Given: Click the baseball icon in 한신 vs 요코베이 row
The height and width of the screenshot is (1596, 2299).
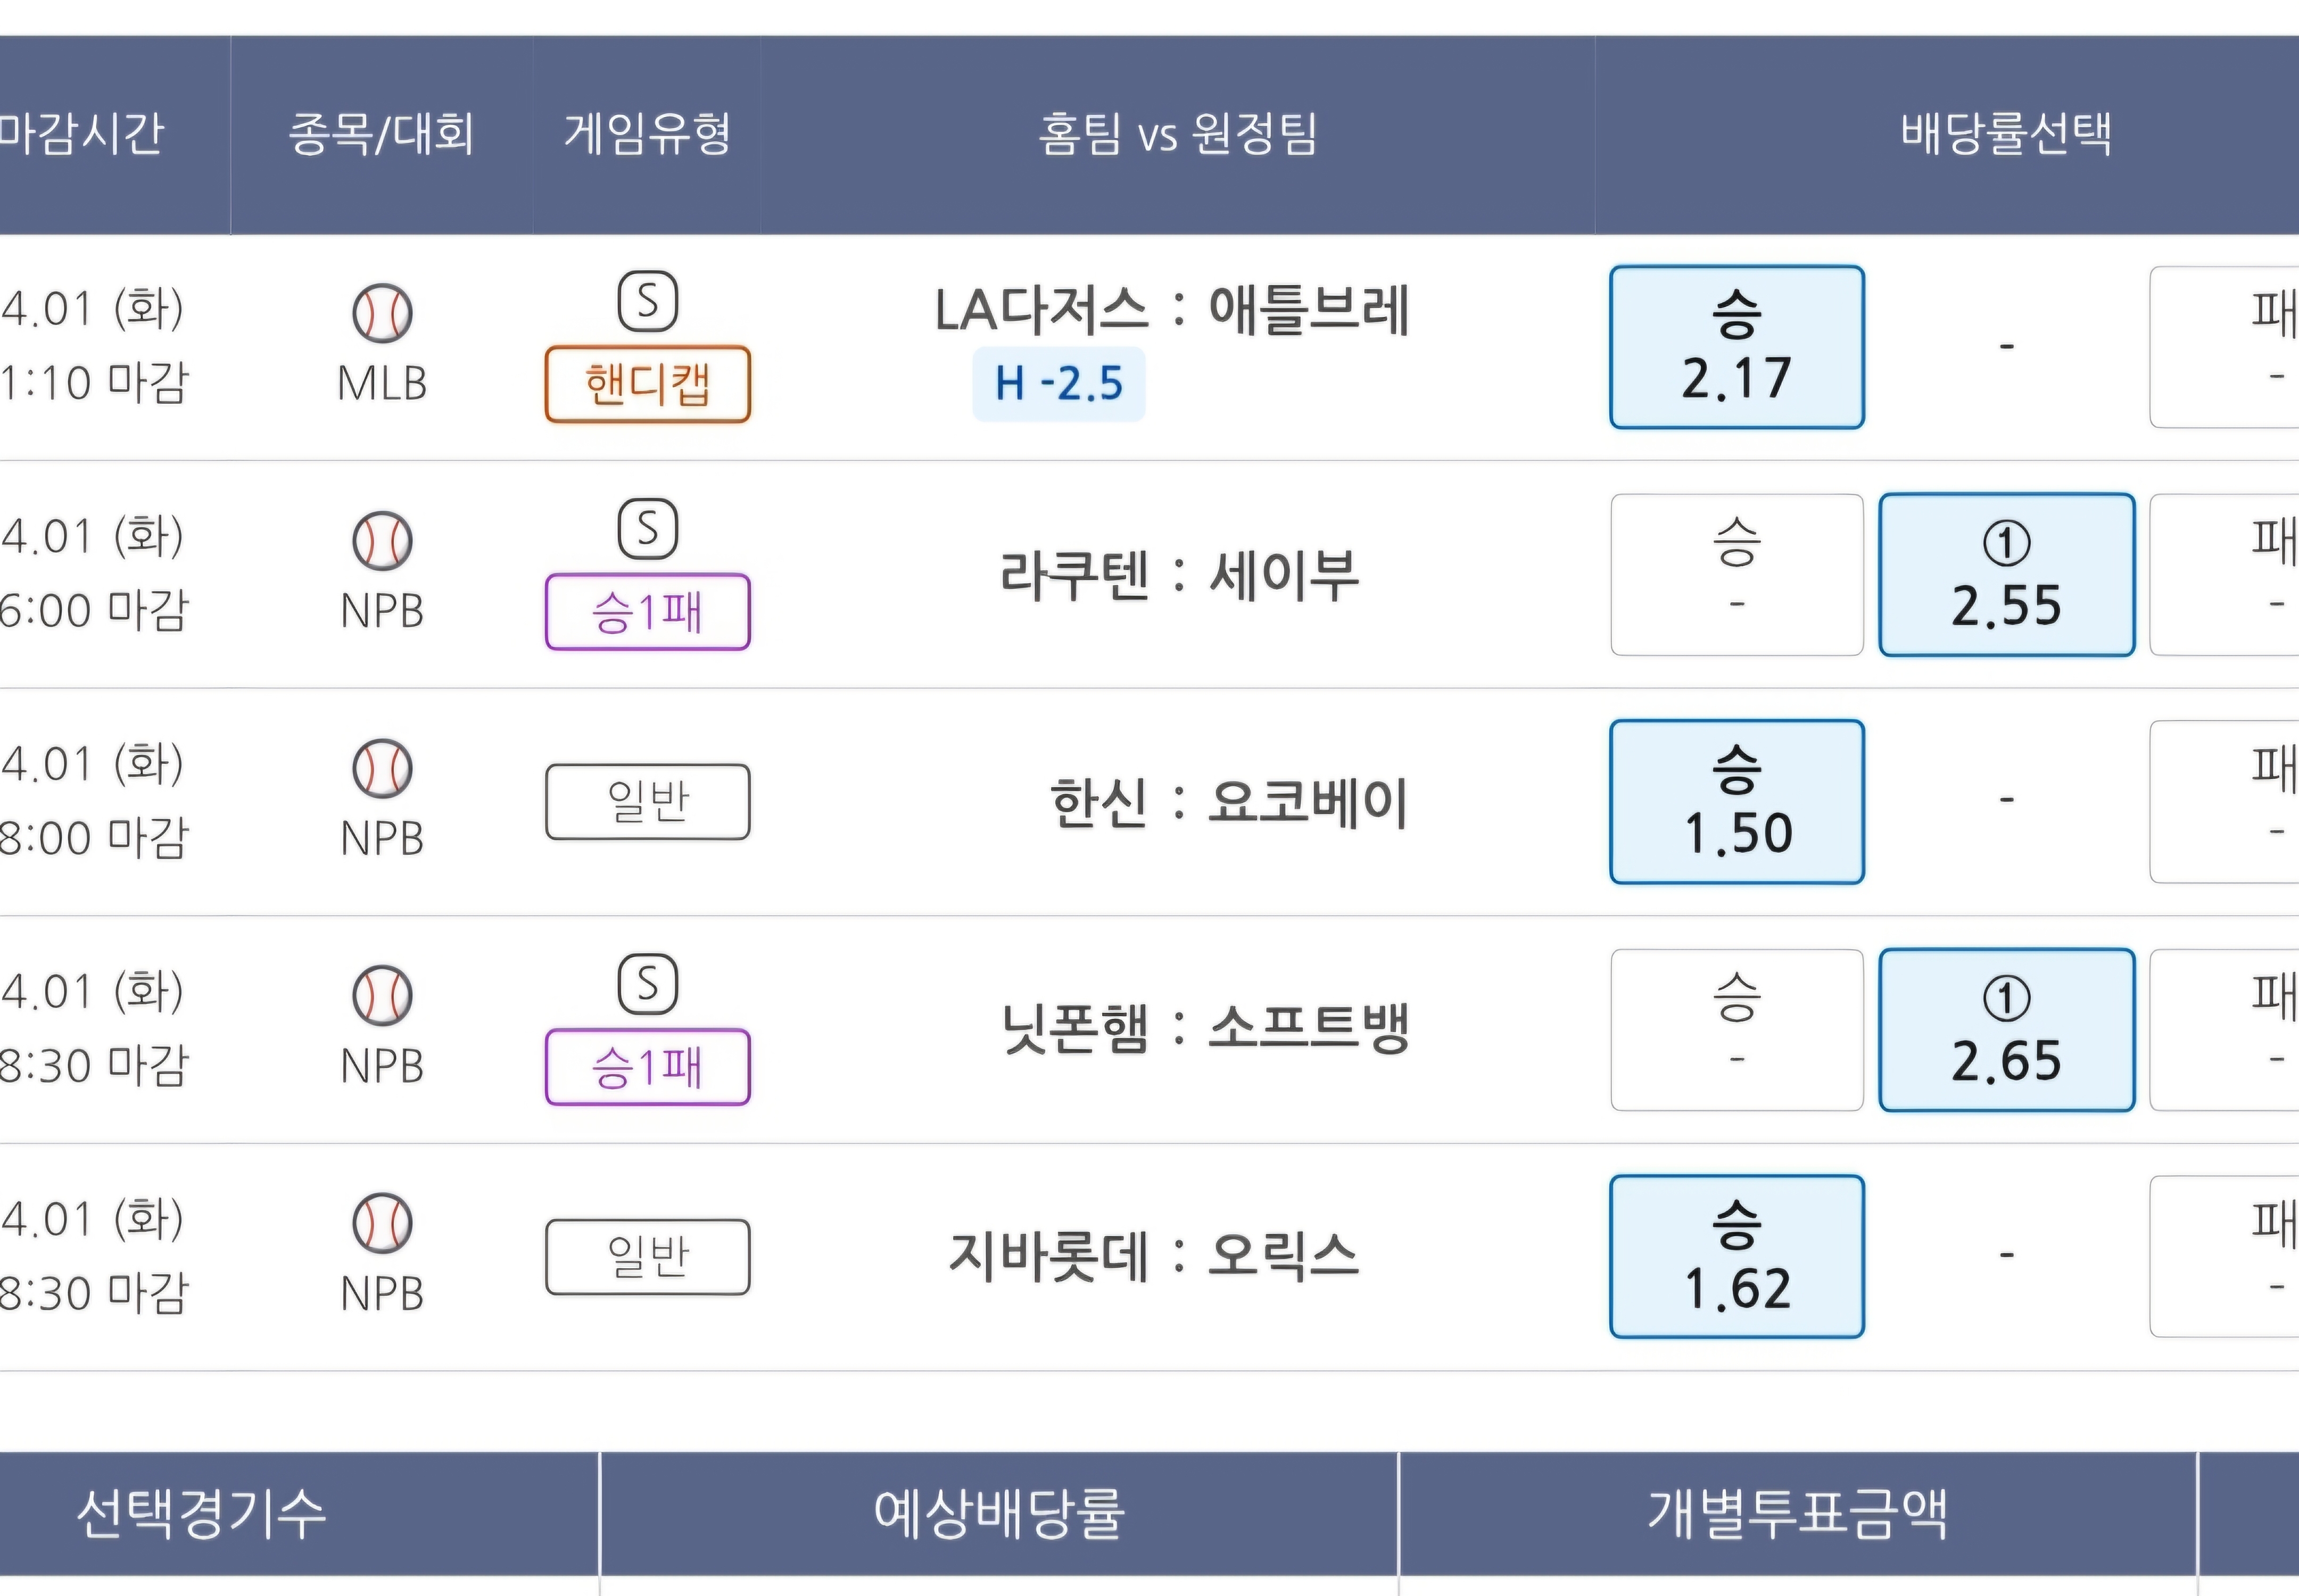Looking at the screenshot, I should 382,768.
